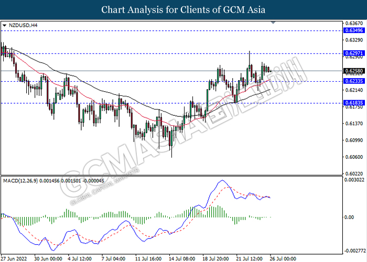Select the 0.62335 price level label
Image resolution: width=367 pixels, height=262 pixels.
tap(354, 81)
